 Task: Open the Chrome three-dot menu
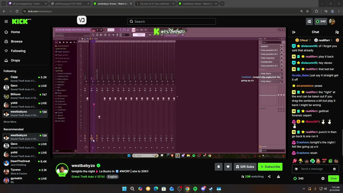[339, 11]
